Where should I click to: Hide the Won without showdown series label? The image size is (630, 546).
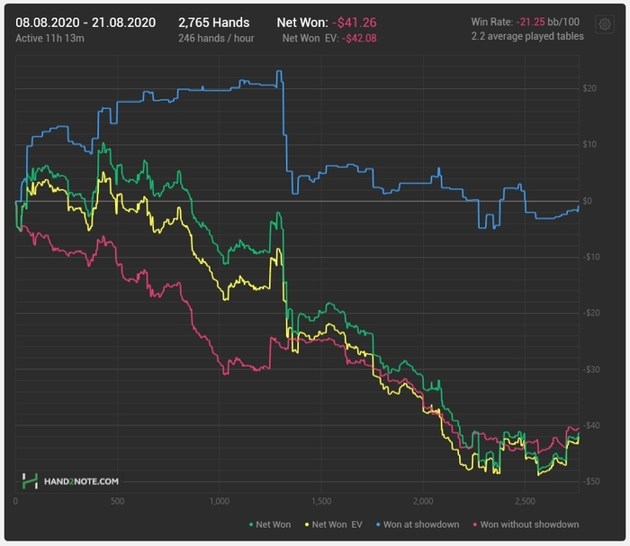529,524
